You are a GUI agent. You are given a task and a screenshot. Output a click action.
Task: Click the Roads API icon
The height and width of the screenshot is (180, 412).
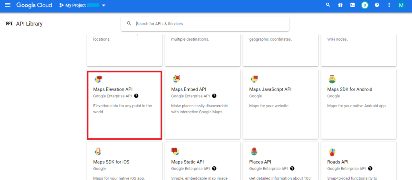pyautogui.click(x=332, y=151)
